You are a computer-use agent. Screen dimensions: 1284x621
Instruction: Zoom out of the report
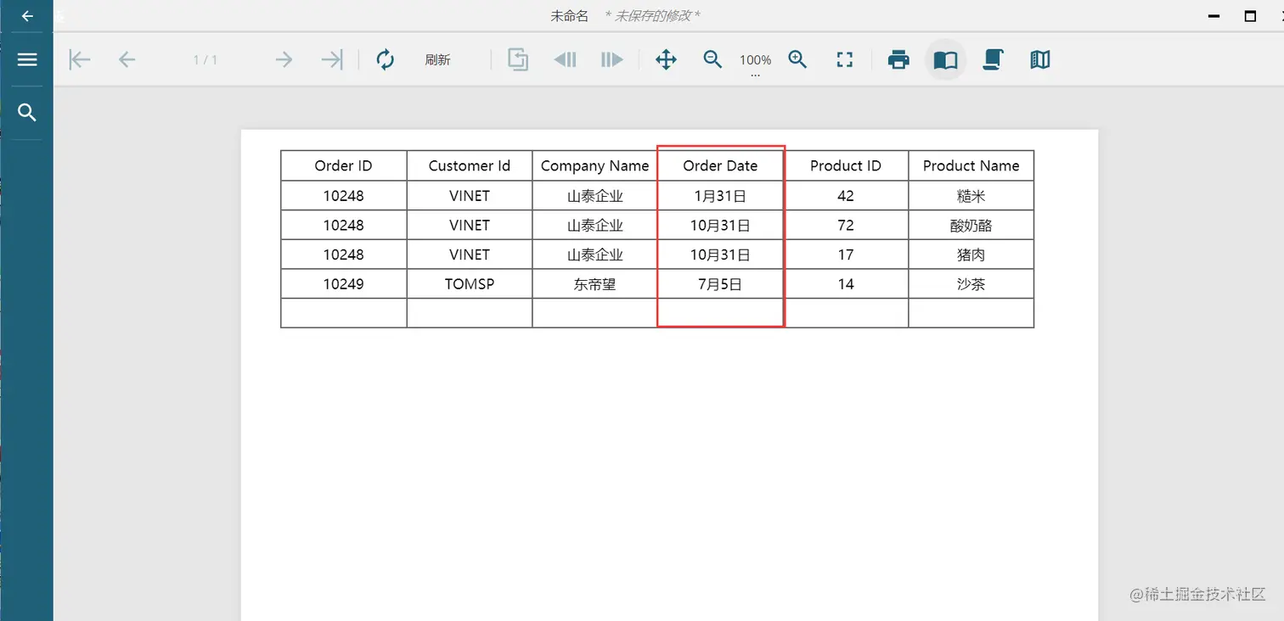[x=712, y=59]
